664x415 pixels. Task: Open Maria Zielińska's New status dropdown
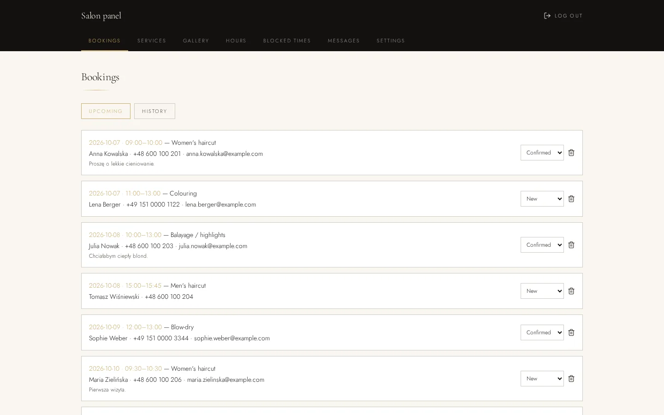click(542, 379)
